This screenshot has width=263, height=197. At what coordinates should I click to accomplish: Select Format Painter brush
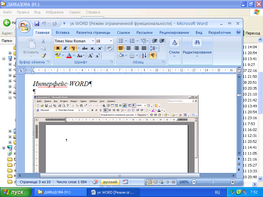pos(43,55)
